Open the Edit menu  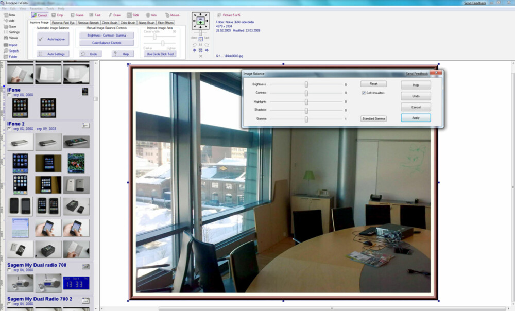coord(13,9)
